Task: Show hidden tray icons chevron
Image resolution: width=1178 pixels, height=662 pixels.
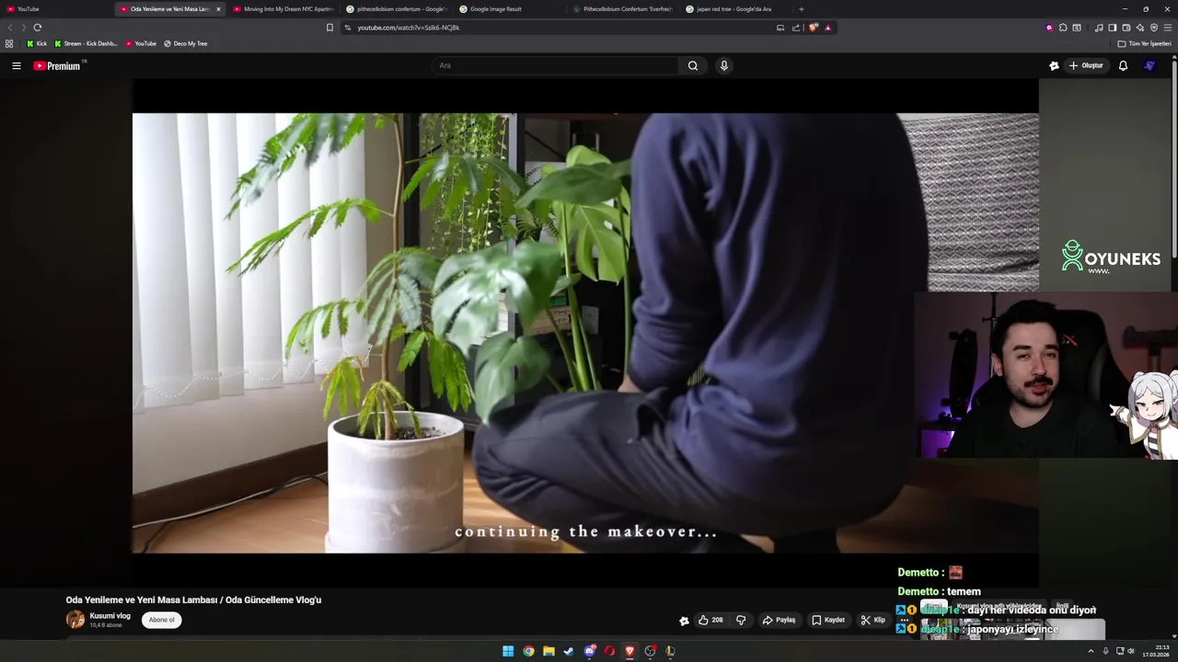Action: click(x=1091, y=651)
